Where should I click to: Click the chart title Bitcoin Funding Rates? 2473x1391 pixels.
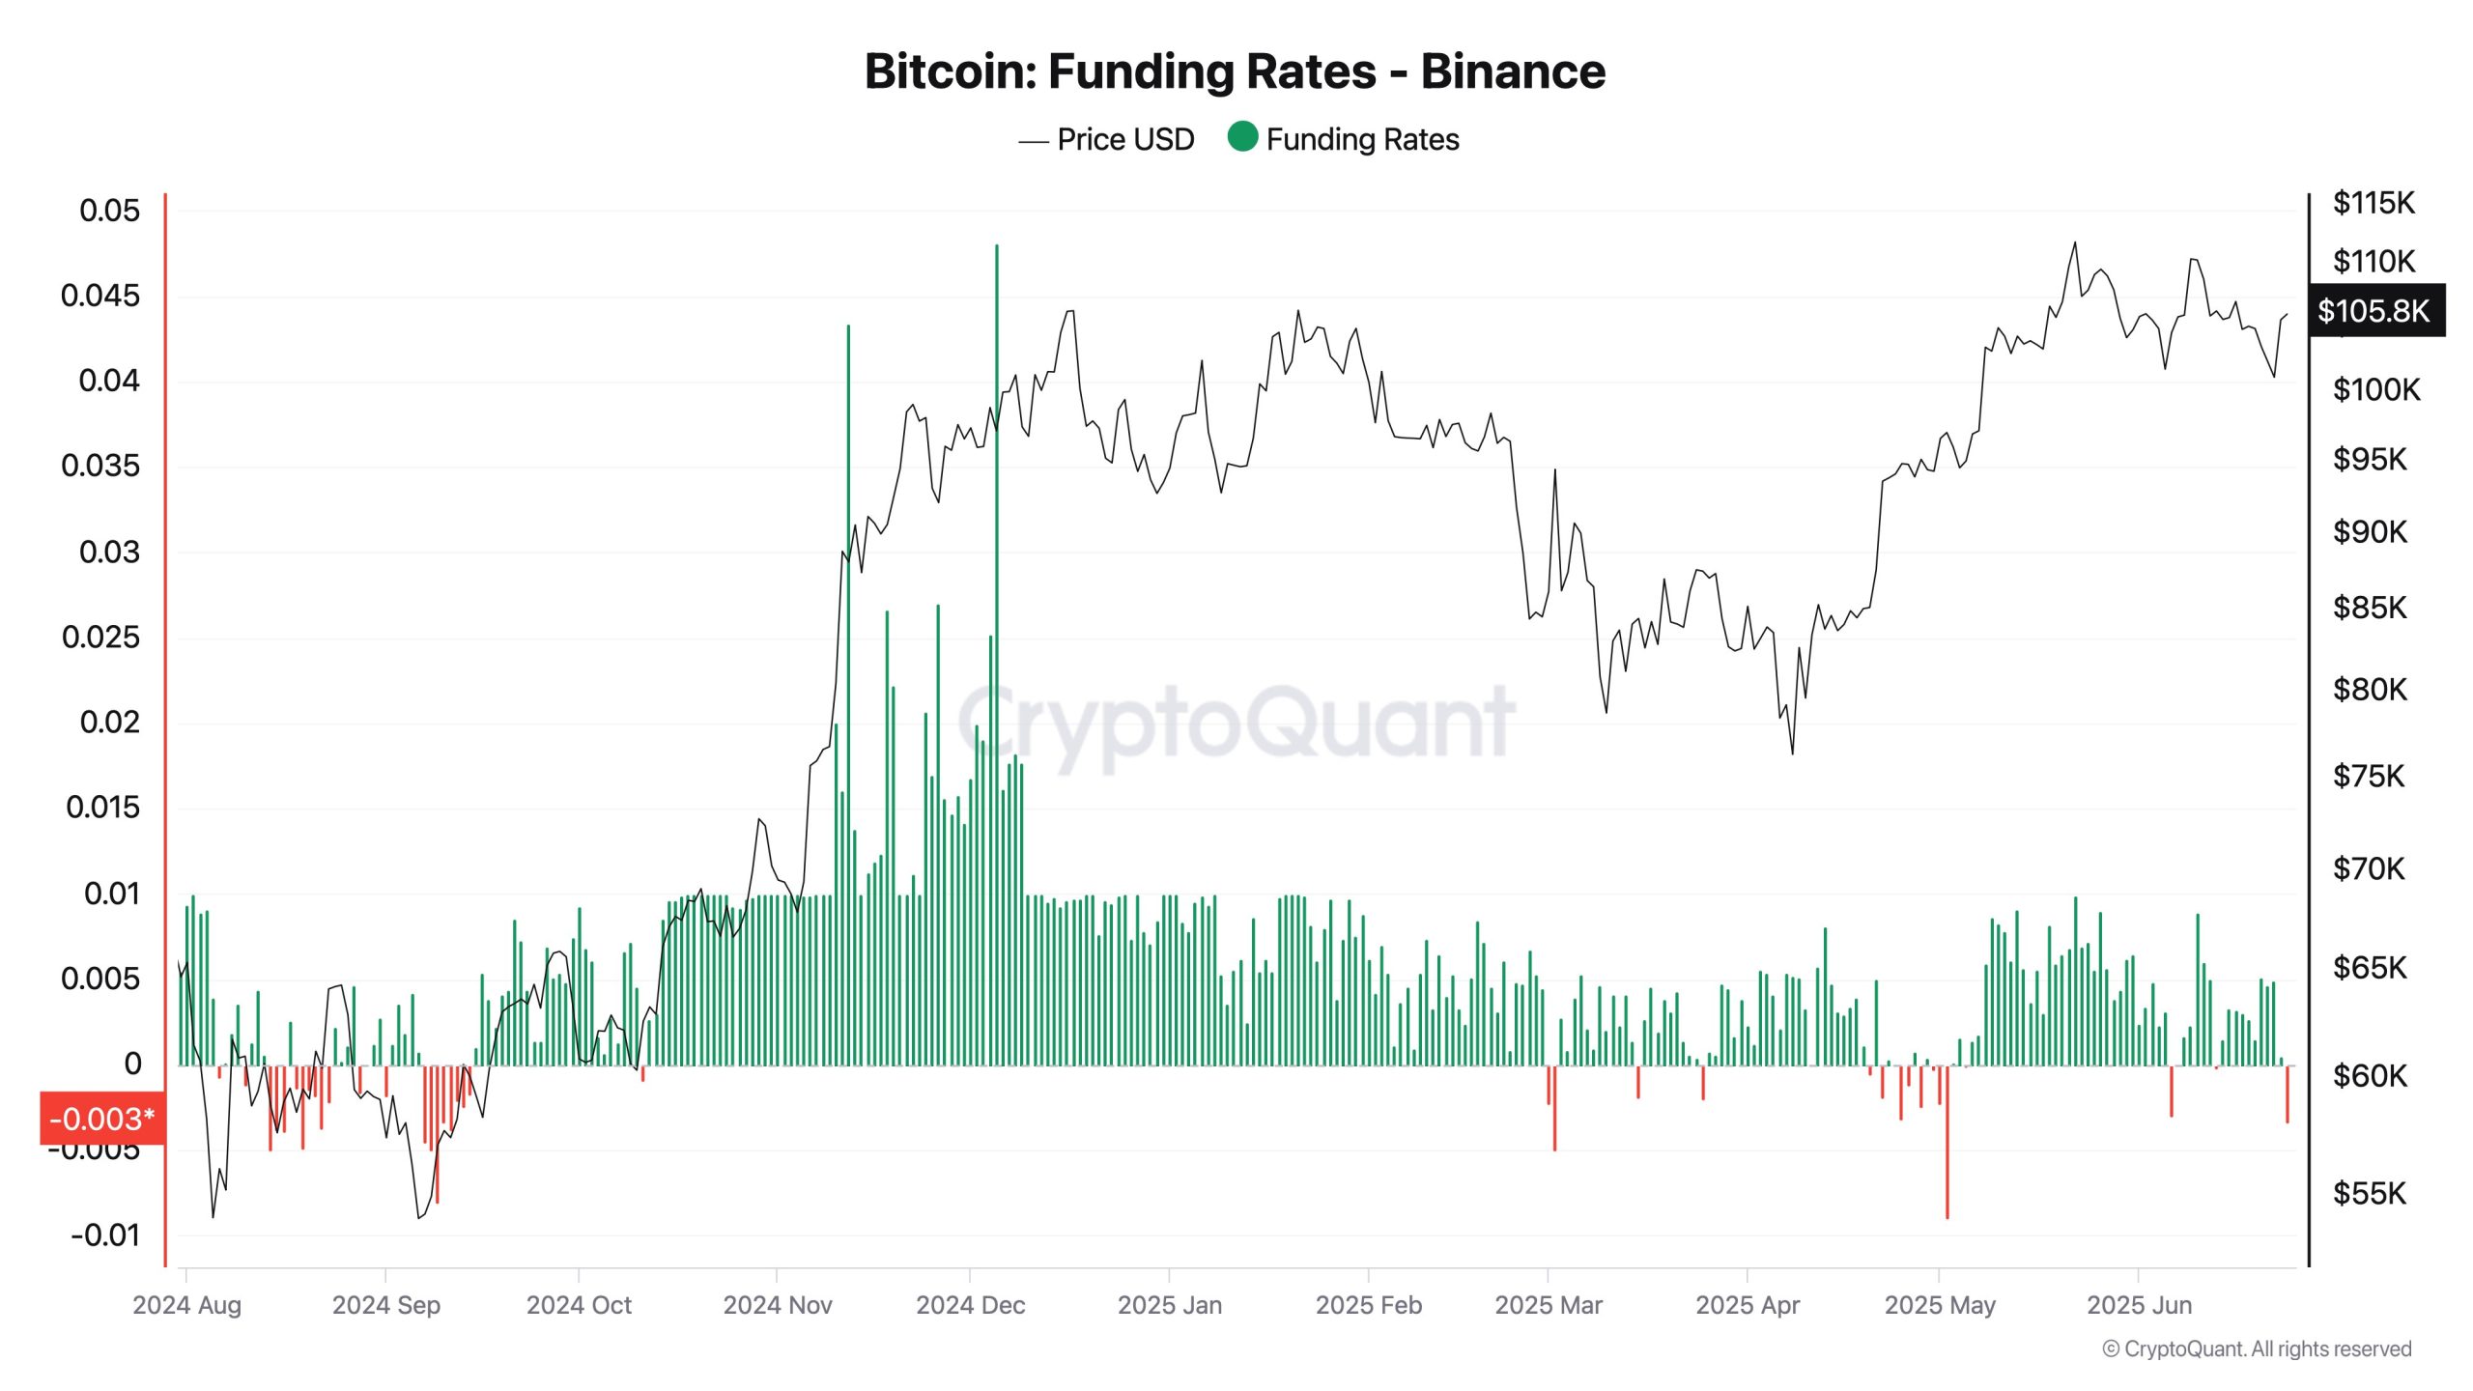coord(1235,71)
